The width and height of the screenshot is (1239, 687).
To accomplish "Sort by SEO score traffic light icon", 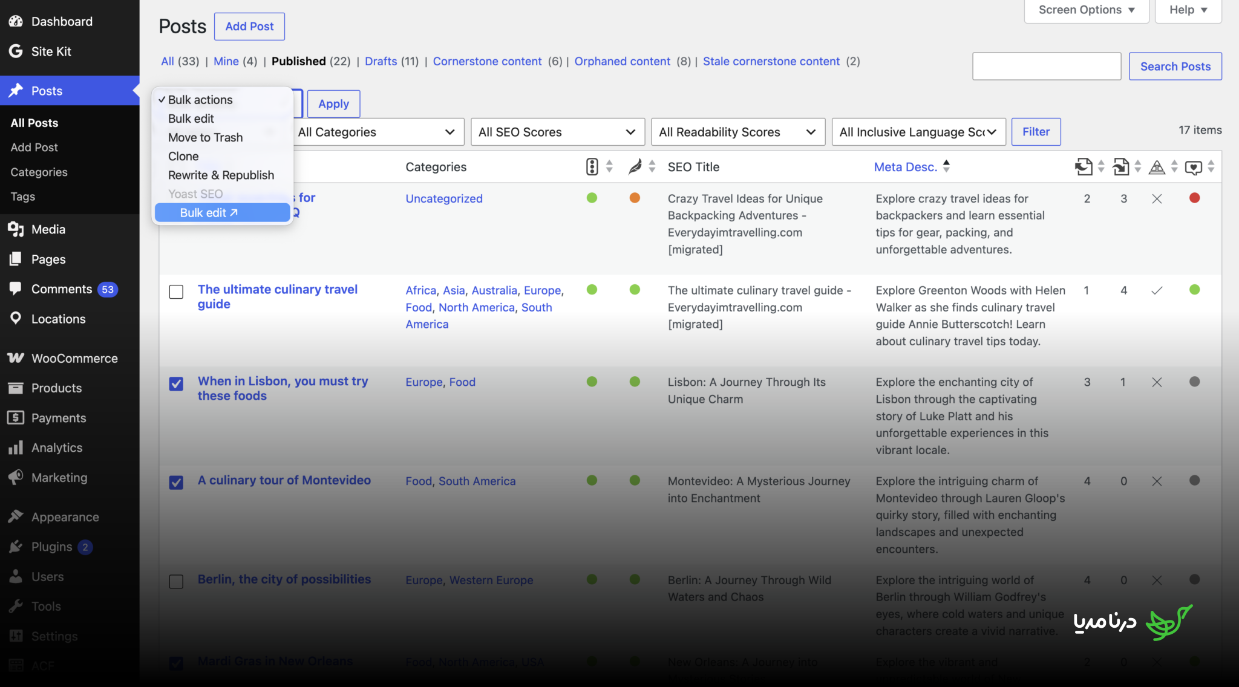I will 592,167.
